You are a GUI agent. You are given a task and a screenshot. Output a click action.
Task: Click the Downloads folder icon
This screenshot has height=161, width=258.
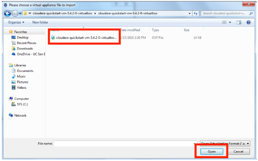14,48
